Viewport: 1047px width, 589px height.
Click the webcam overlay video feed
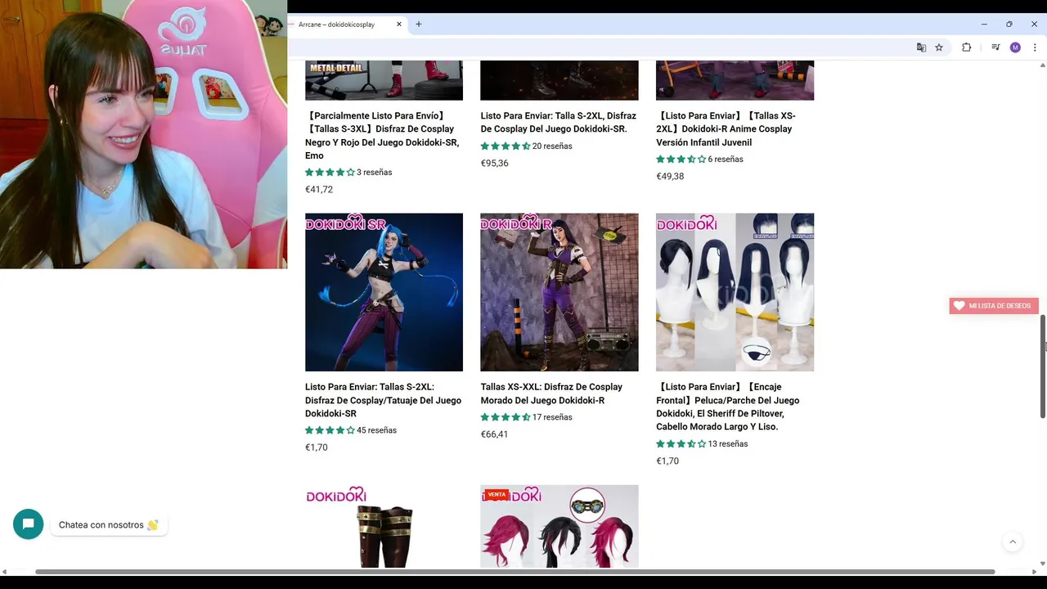tap(143, 134)
